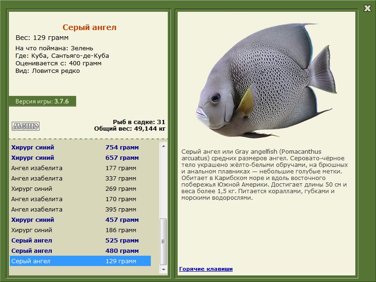
Task: Click the Gray angelfish description paragraph
Action: click(x=265, y=175)
